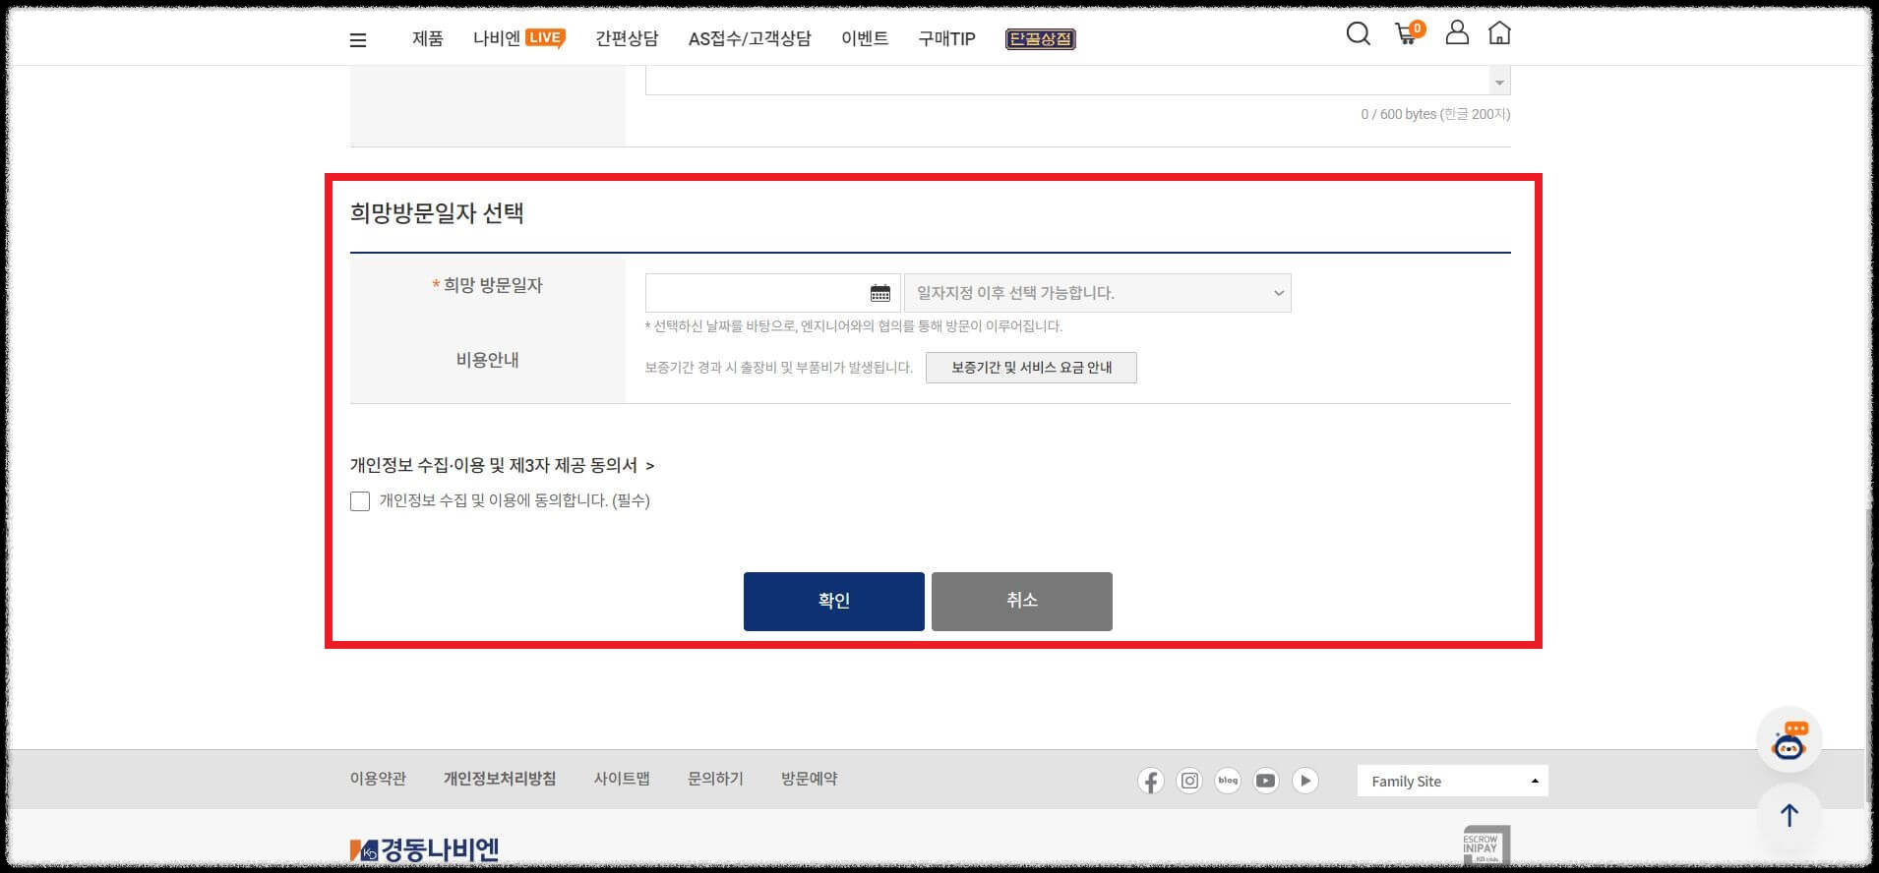Click the back-to-top arrow button
Viewport: 1879px width, 873px height.
1789,815
